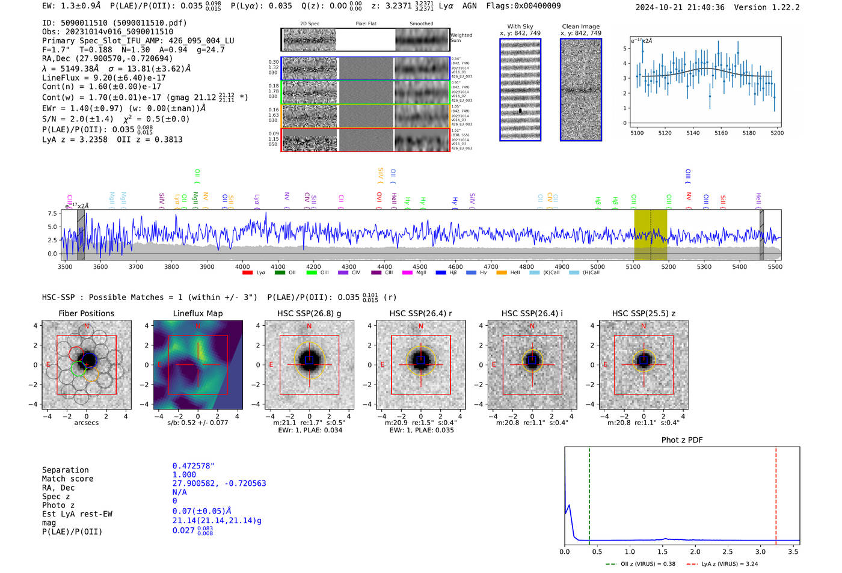Select the orange HeII legend swatch

point(501,273)
